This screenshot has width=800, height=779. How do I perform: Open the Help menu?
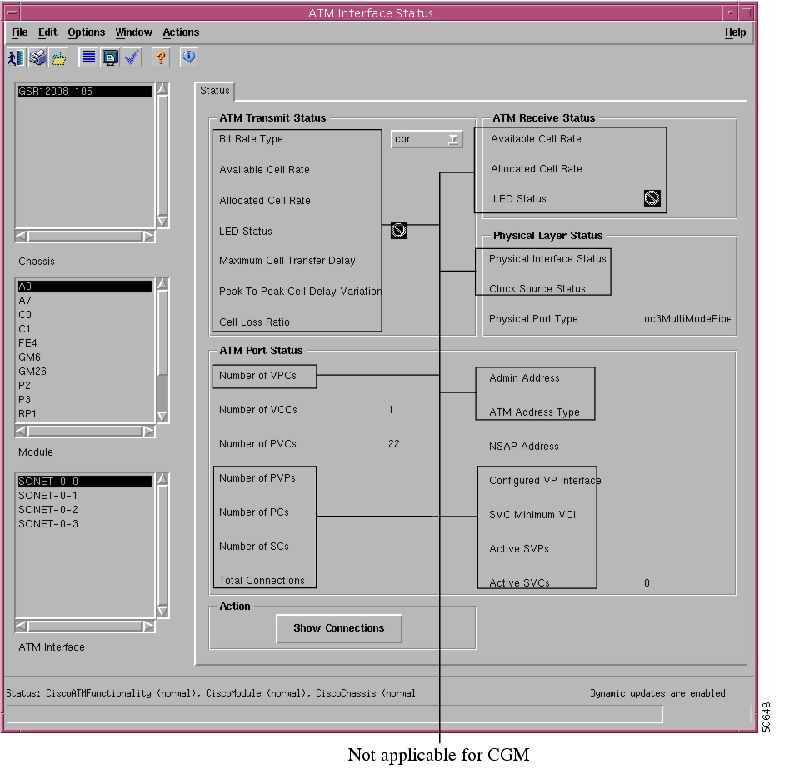(735, 32)
